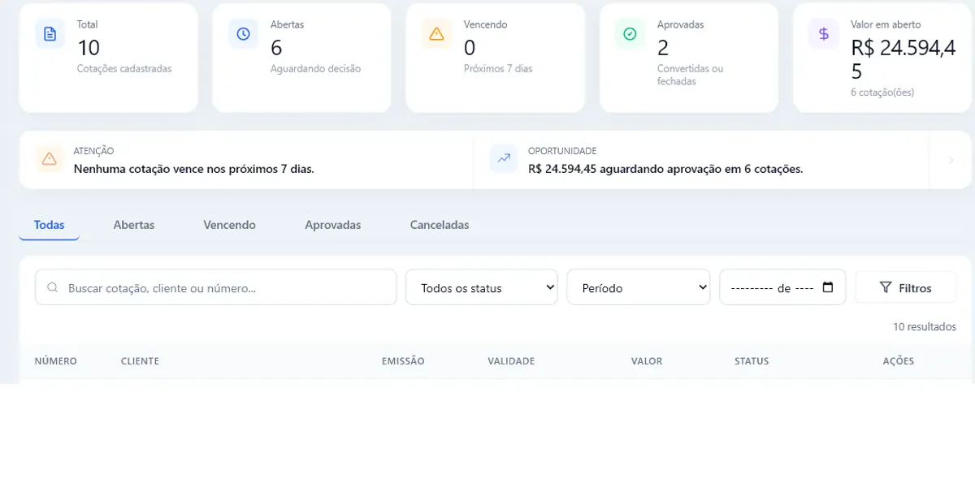Click the trending arrow icon beside OPORTUNIDADE
Image resolution: width=975 pixels, height=487 pixels.
click(504, 159)
